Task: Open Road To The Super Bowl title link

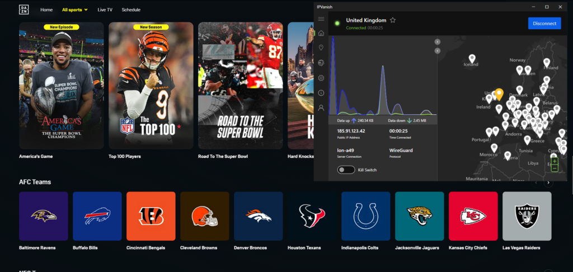Action: [x=223, y=157]
